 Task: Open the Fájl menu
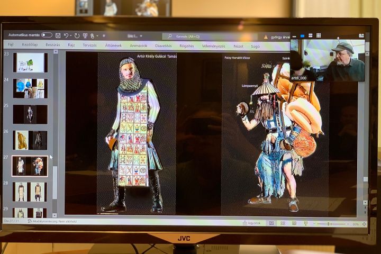(x=11, y=44)
